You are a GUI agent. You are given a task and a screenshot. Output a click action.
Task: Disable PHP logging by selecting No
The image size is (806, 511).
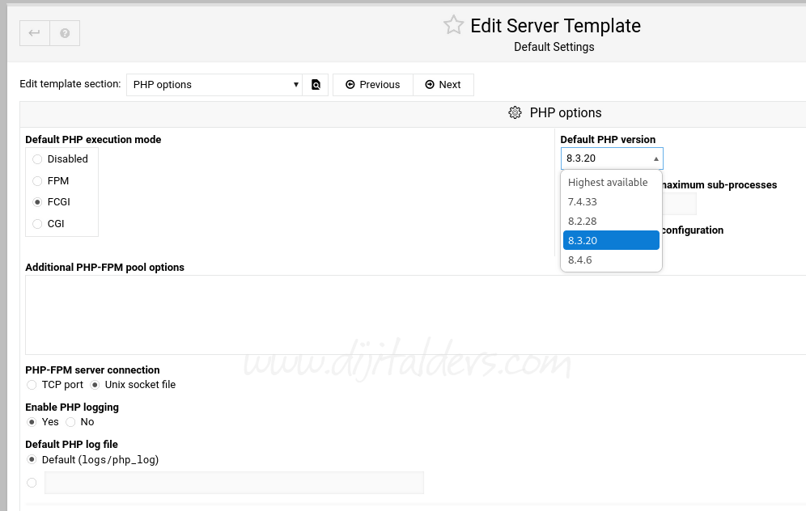pos(70,422)
